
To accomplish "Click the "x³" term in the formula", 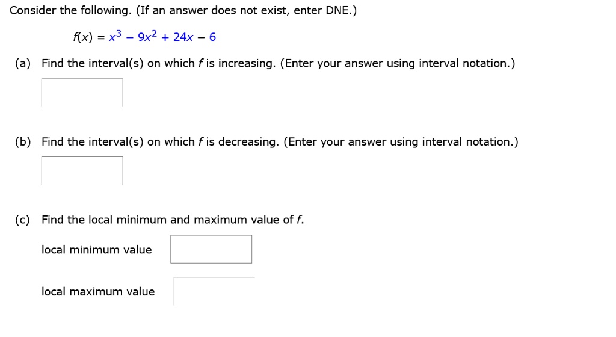I will click(x=115, y=37).
